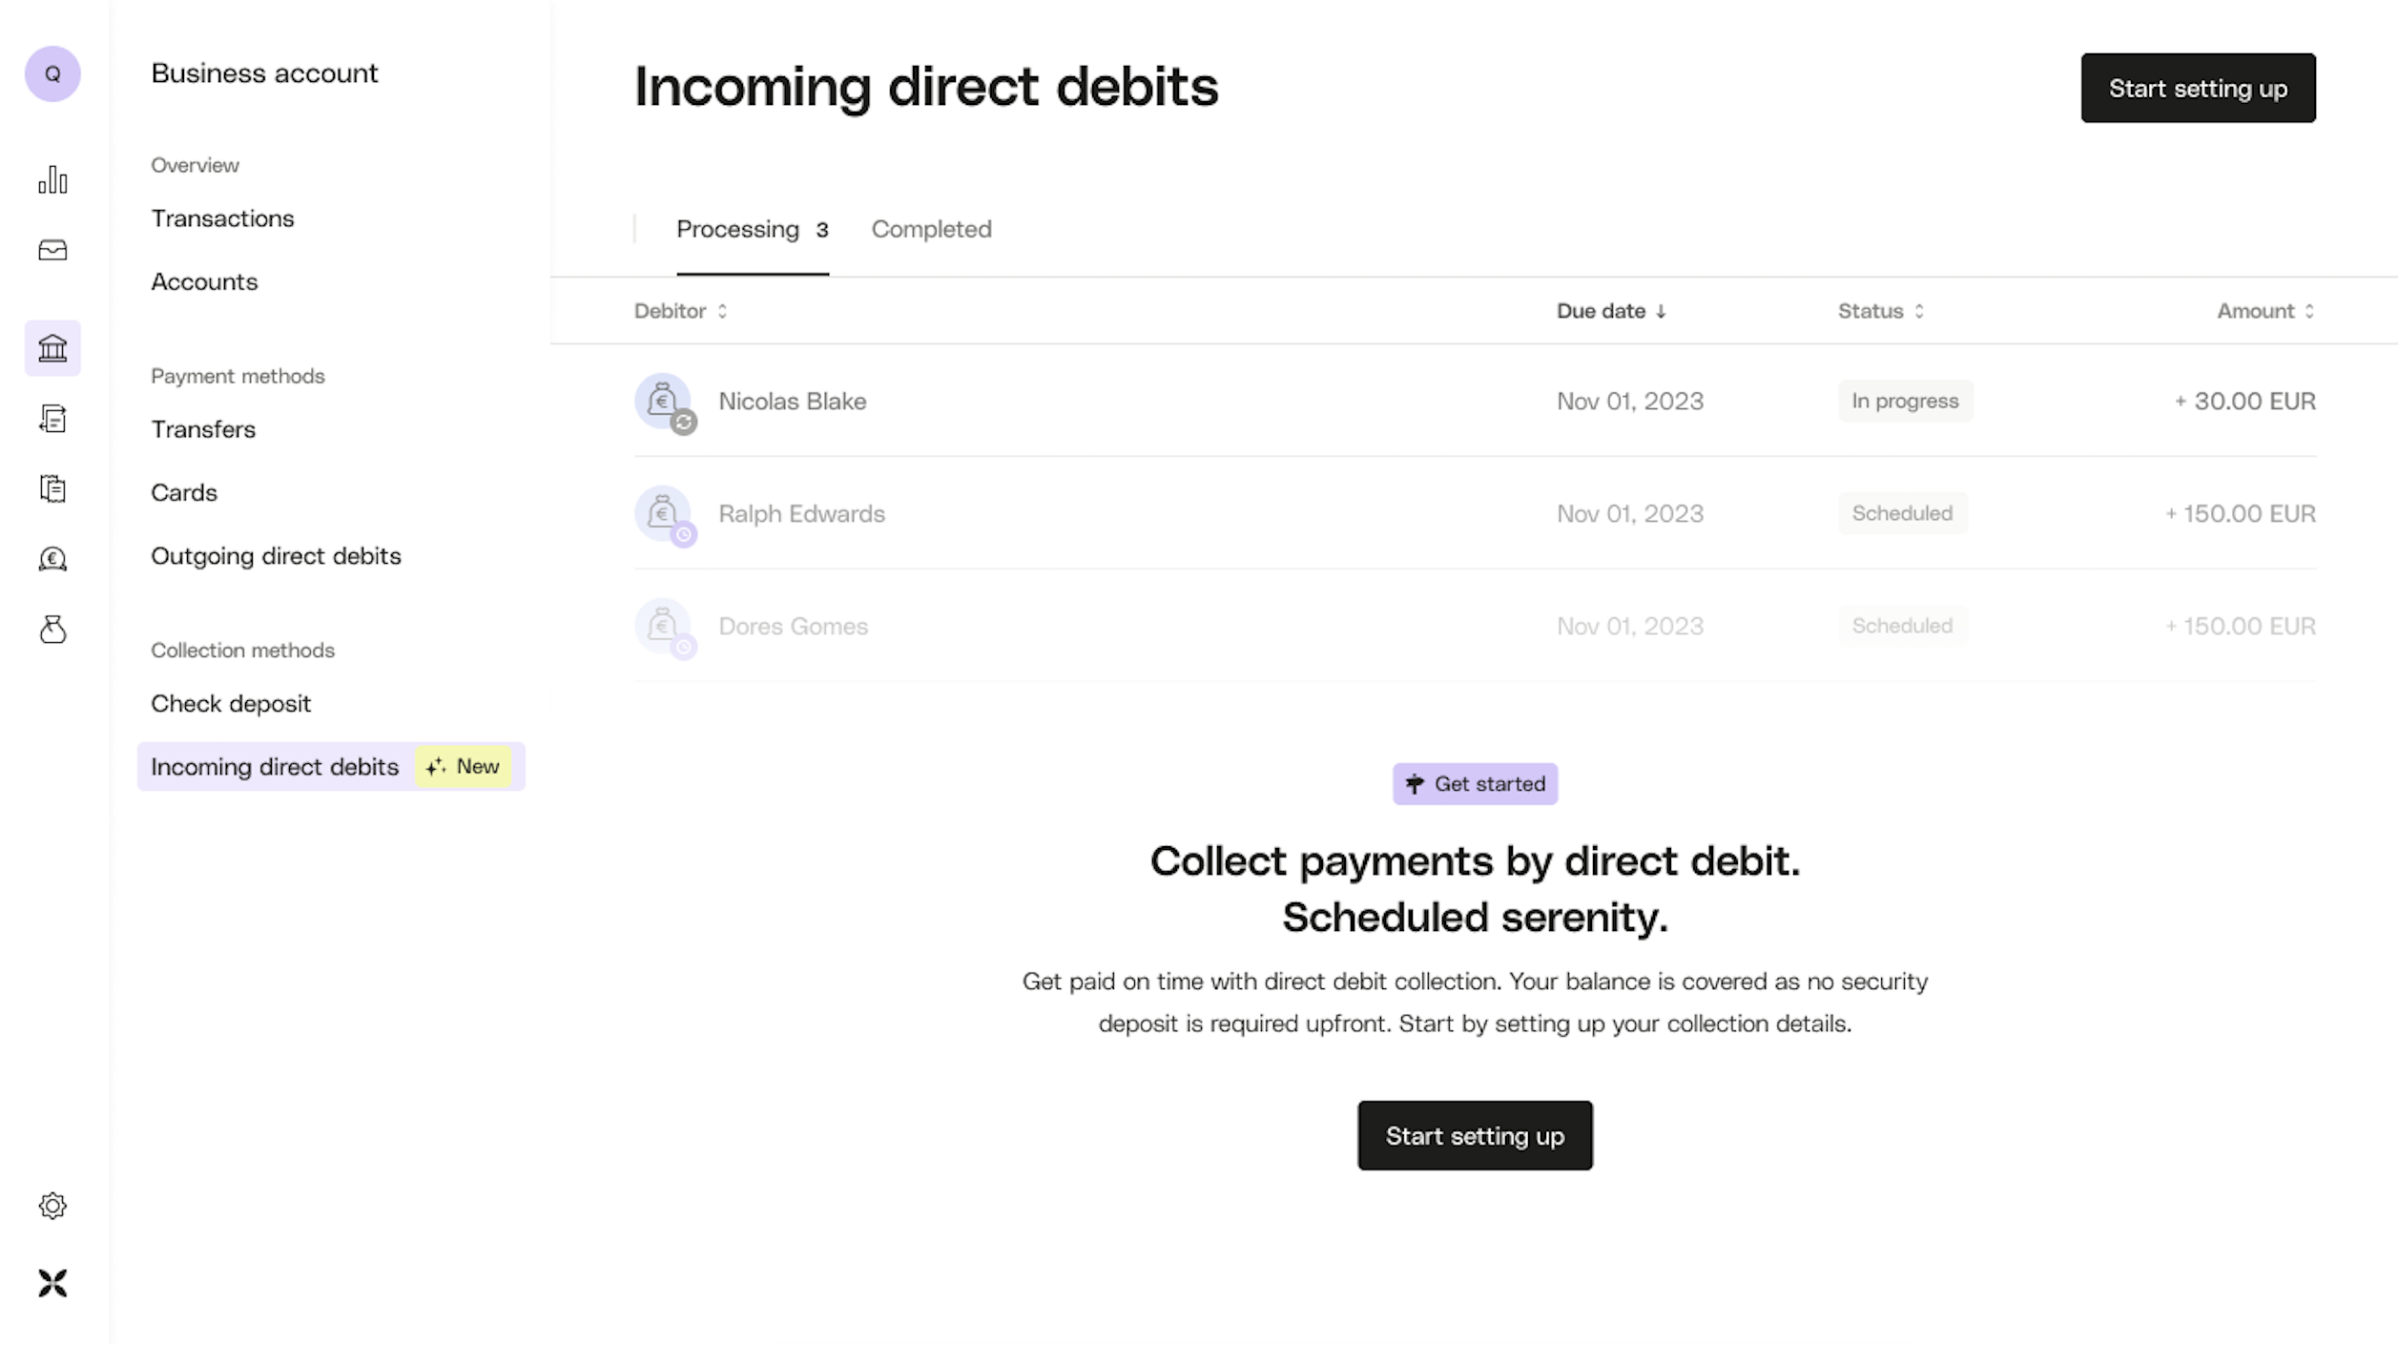Select the Processing 3 tab
2398x1345 pixels.
tap(751, 229)
